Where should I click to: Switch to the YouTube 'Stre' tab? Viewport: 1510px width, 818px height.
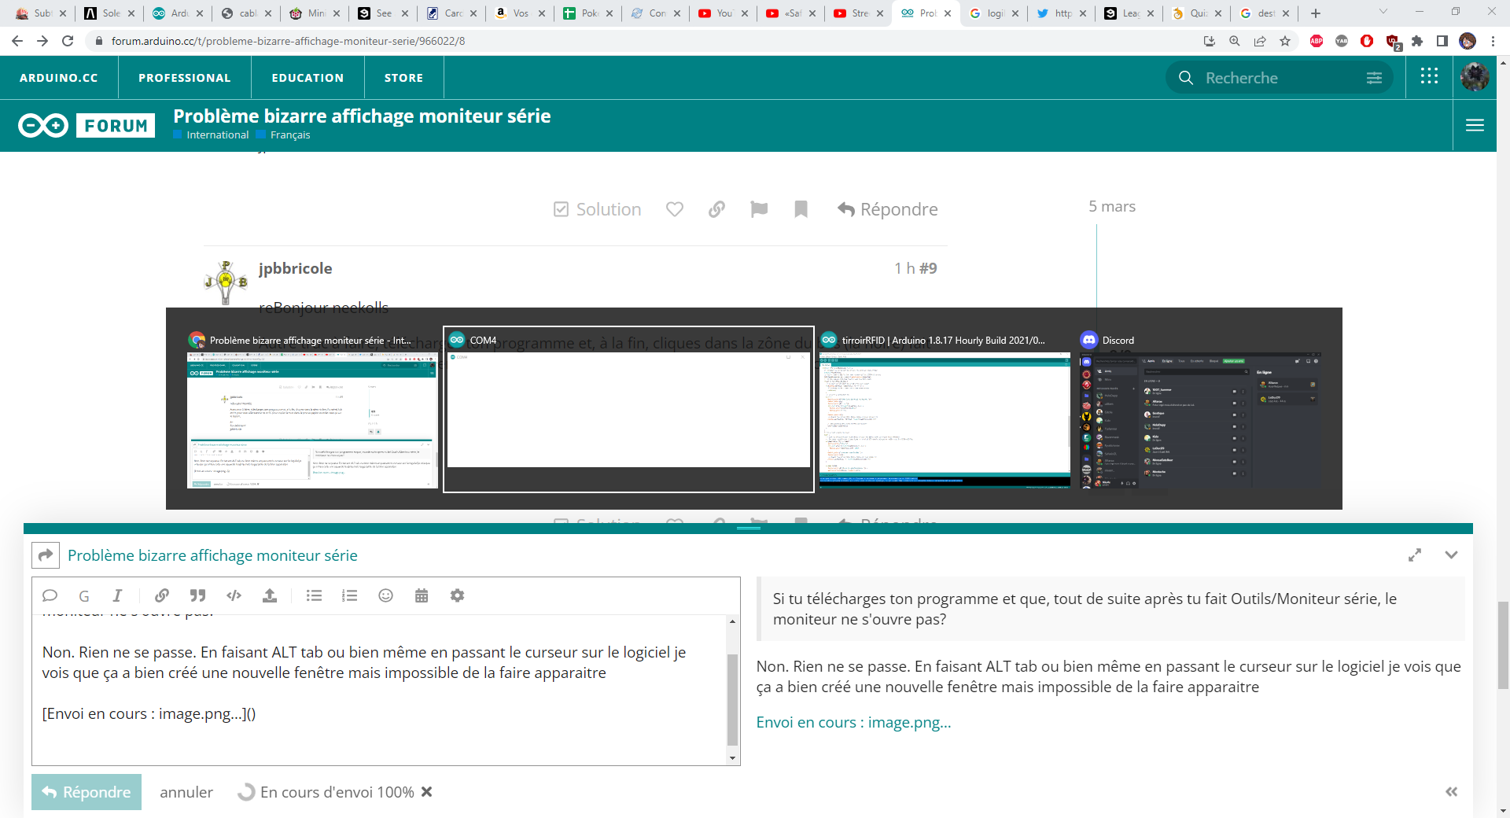point(859,13)
